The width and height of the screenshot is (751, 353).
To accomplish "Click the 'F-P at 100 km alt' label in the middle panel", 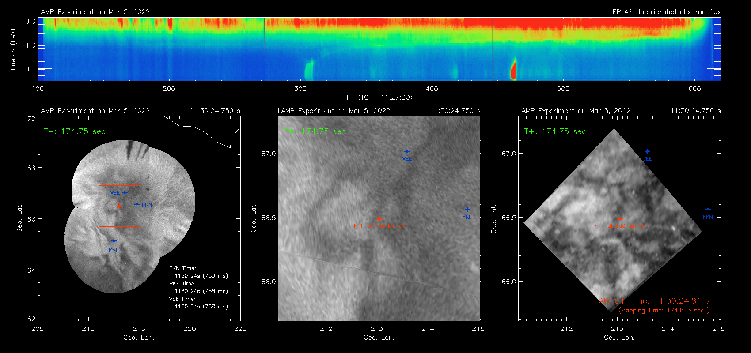I will tap(379, 226).
